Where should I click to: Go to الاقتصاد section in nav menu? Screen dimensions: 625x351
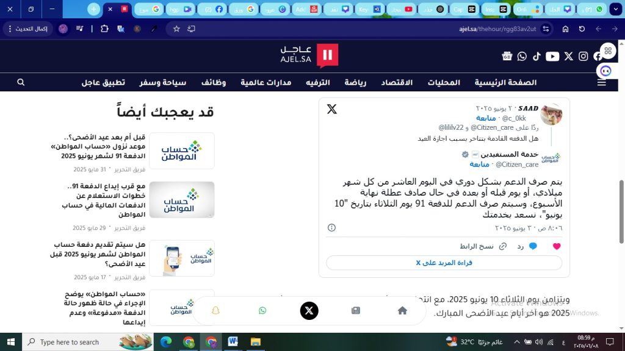point(397,82)
